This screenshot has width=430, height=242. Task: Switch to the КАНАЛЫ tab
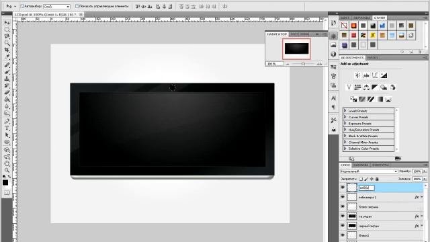coord(361,165)
